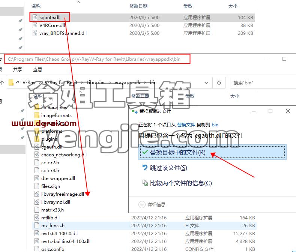The width and height of the screenshot is (296, 252).
Task: Select dte_wrapper.dll file
Action: point(58,178)
